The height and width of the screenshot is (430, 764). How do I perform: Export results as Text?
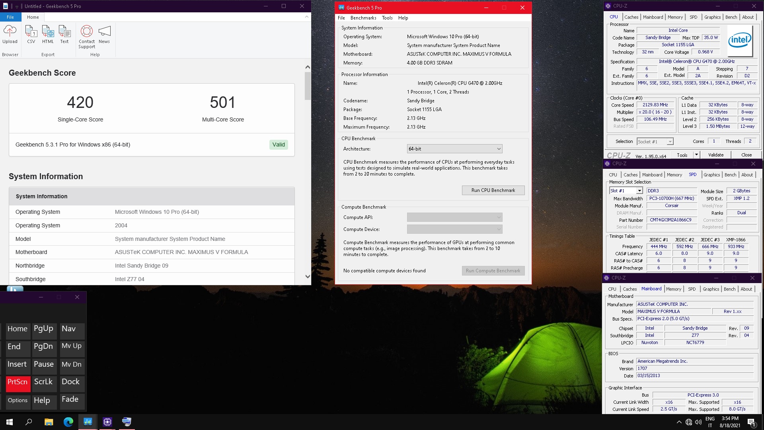click(x=64, y=34)
